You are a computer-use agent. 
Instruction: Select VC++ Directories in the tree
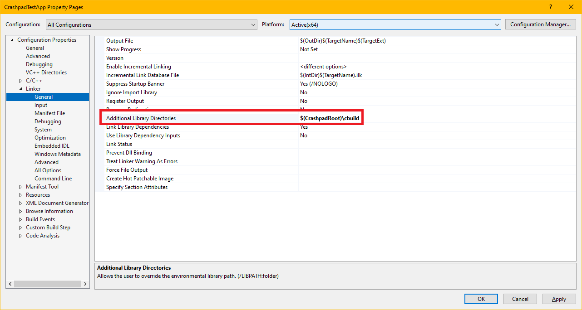coord(46,73)
